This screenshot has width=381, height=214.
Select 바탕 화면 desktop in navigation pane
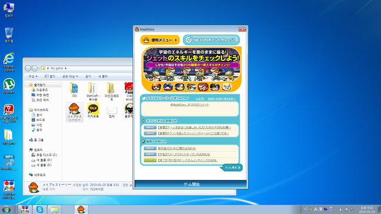[43, 95]
